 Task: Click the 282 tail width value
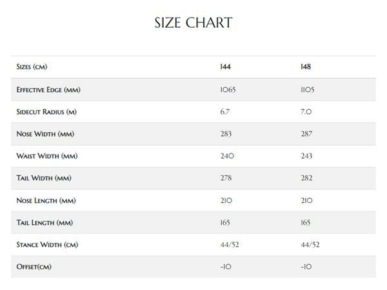point(306,179)
